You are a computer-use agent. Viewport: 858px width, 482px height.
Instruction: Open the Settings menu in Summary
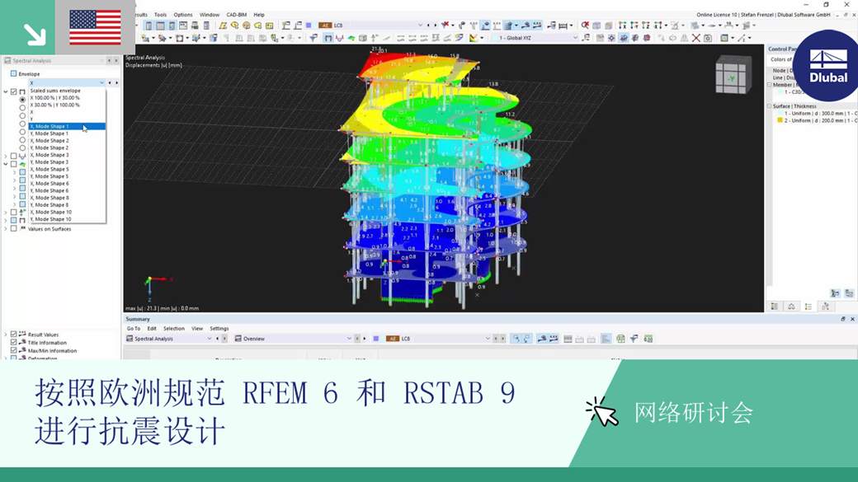click(219, 329)
